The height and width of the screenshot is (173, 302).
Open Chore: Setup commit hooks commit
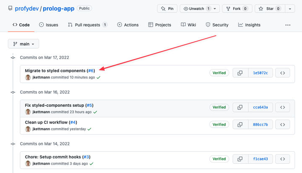point(53,157)
